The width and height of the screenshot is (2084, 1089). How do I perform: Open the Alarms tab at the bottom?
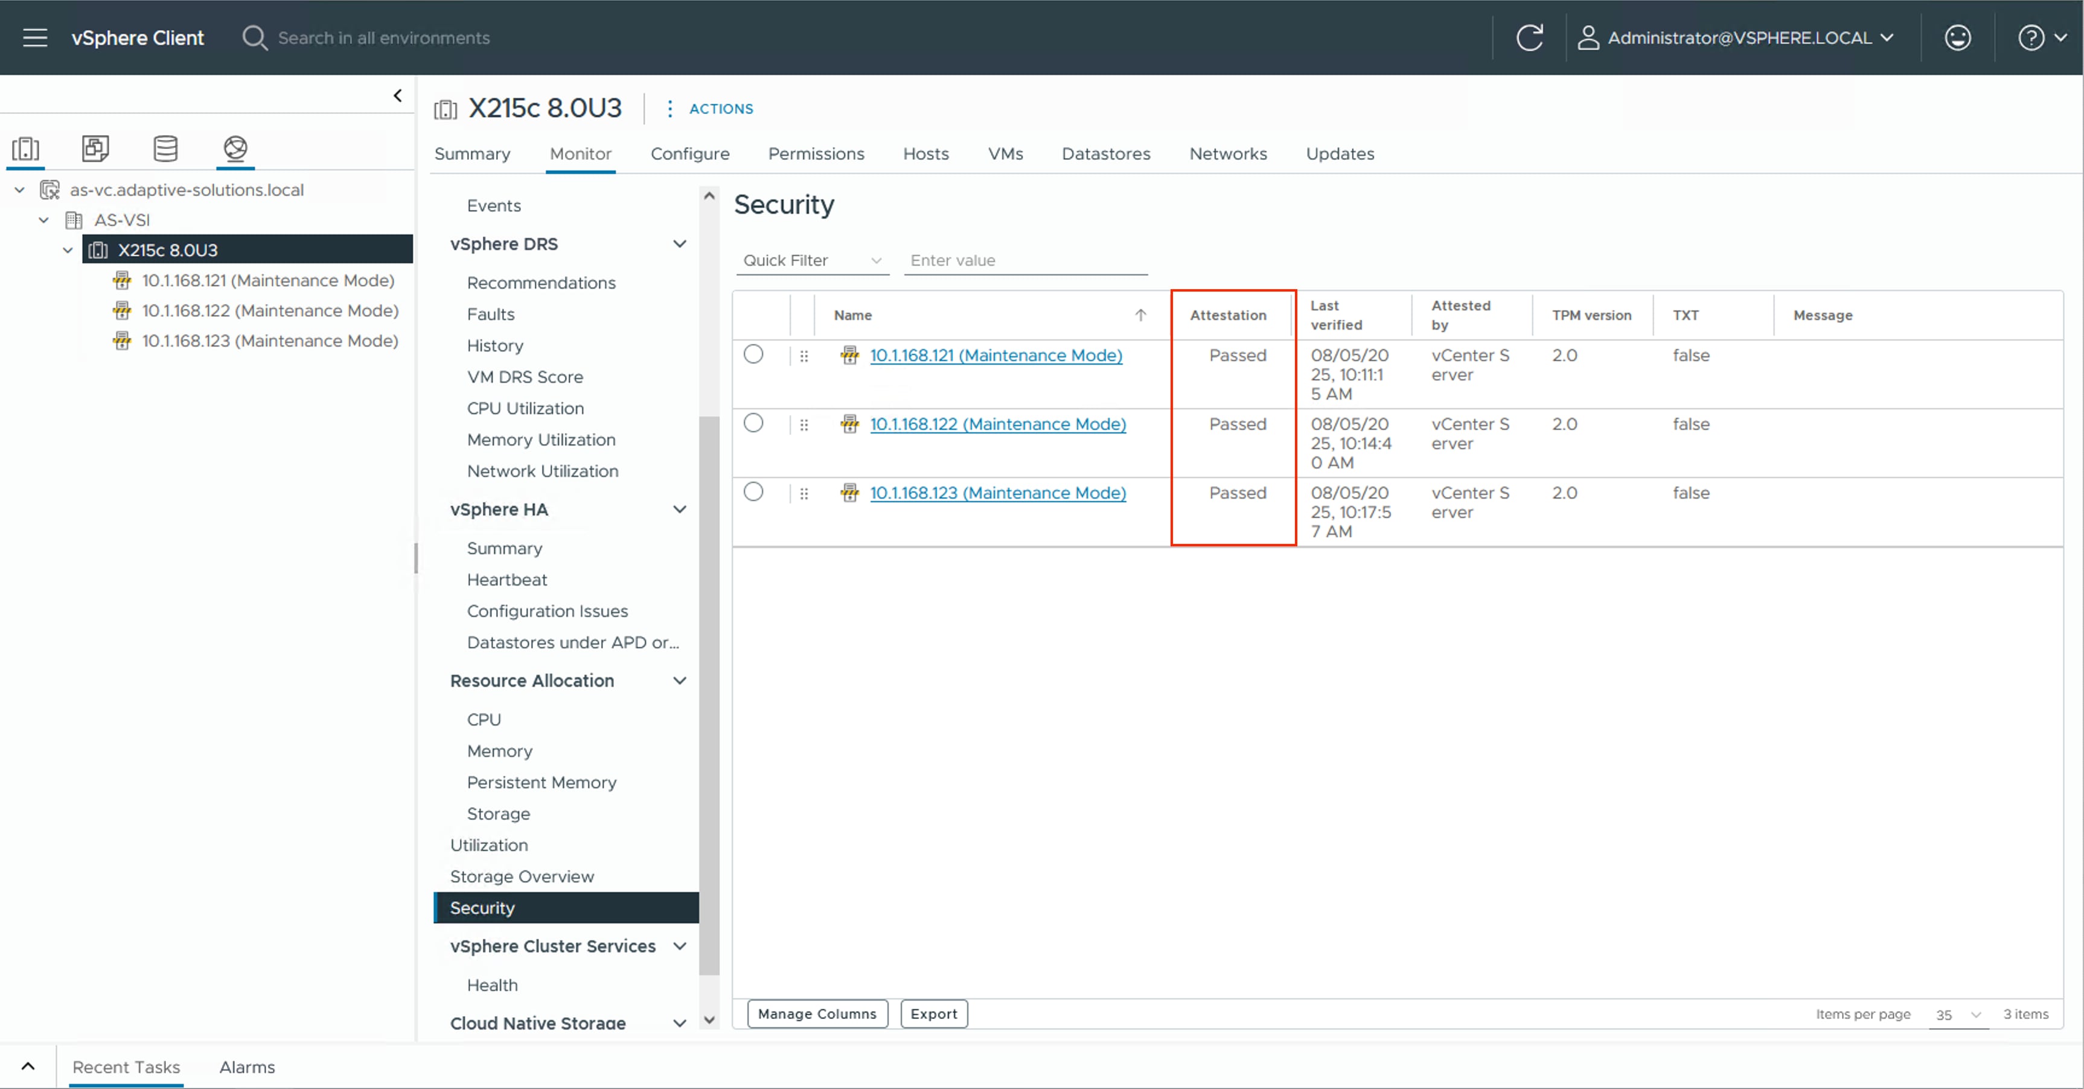(248, 1066)
